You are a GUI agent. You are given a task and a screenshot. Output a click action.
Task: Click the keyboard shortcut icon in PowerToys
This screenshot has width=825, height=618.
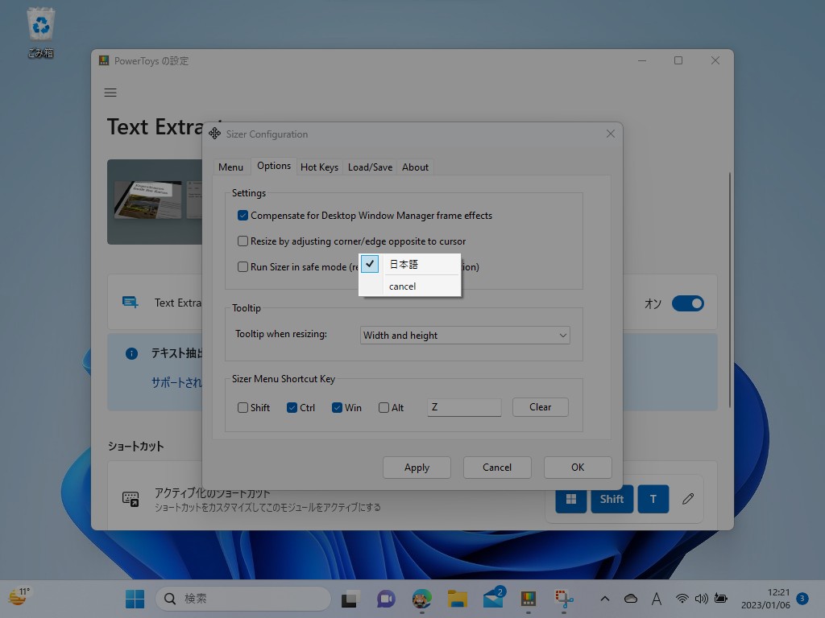click(131, 499)
